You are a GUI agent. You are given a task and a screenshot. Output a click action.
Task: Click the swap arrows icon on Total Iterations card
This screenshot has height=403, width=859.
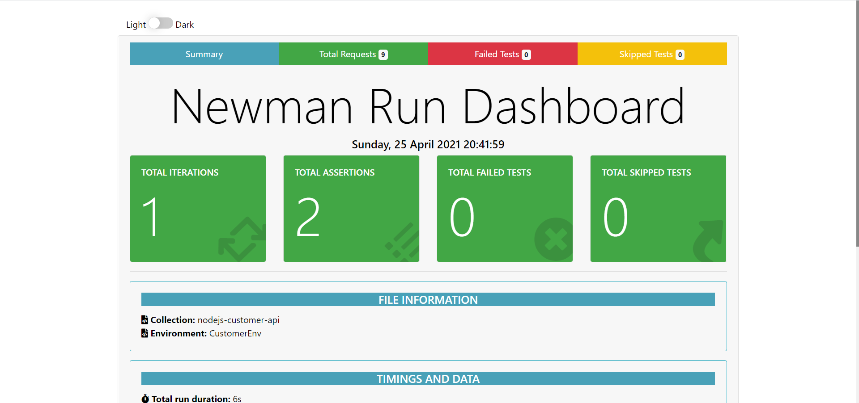240,238
